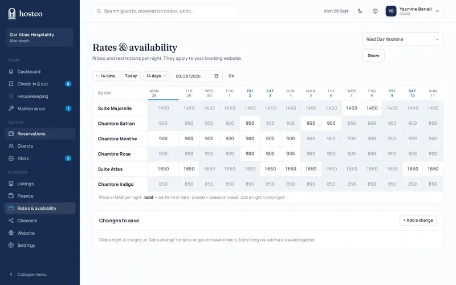Screen dimensions: 456x285
Task: Open the Yasmine Benali account menu
Action: [x=414, y=11]
